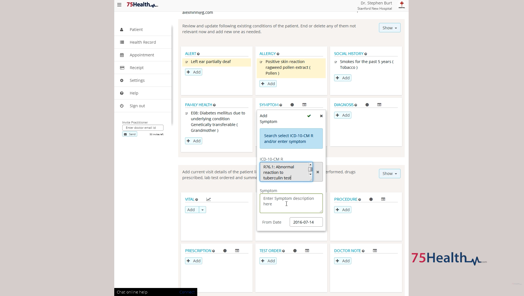
Task: Click the help icon next to ALLERGY
Action: (277, 54)
